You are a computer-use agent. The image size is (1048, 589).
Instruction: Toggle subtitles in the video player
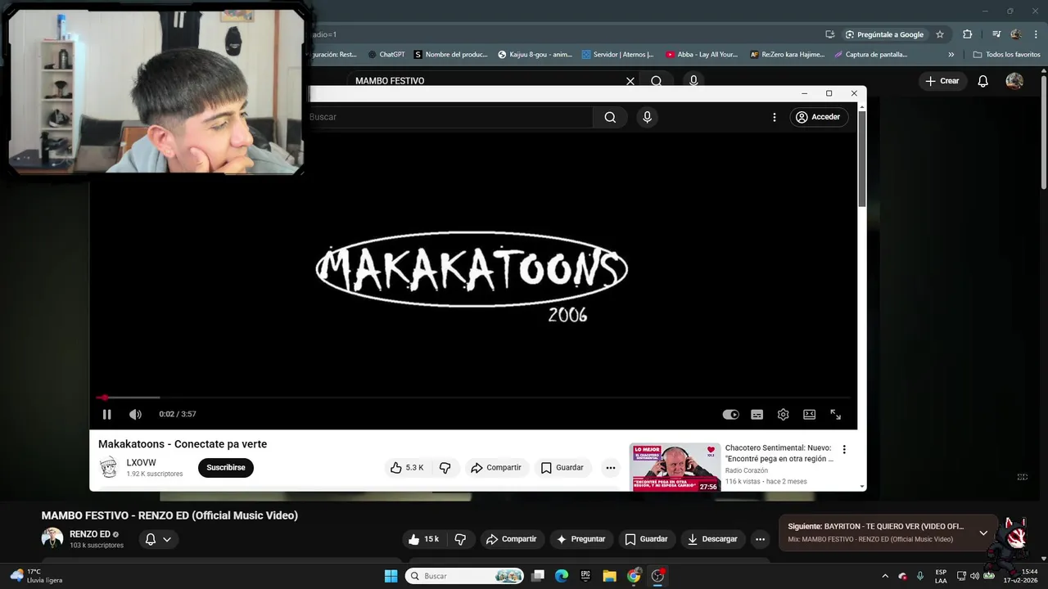click(x=757, y=415)
